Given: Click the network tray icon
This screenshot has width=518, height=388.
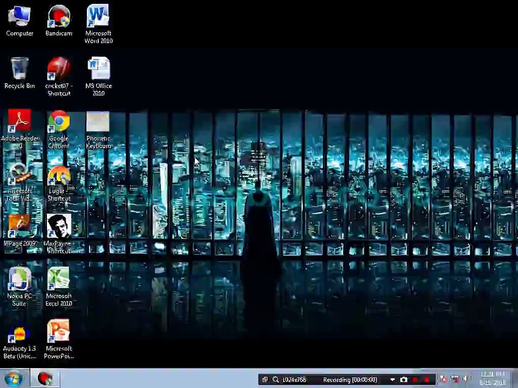Looking at the screenshot, I should pos(455,379).
